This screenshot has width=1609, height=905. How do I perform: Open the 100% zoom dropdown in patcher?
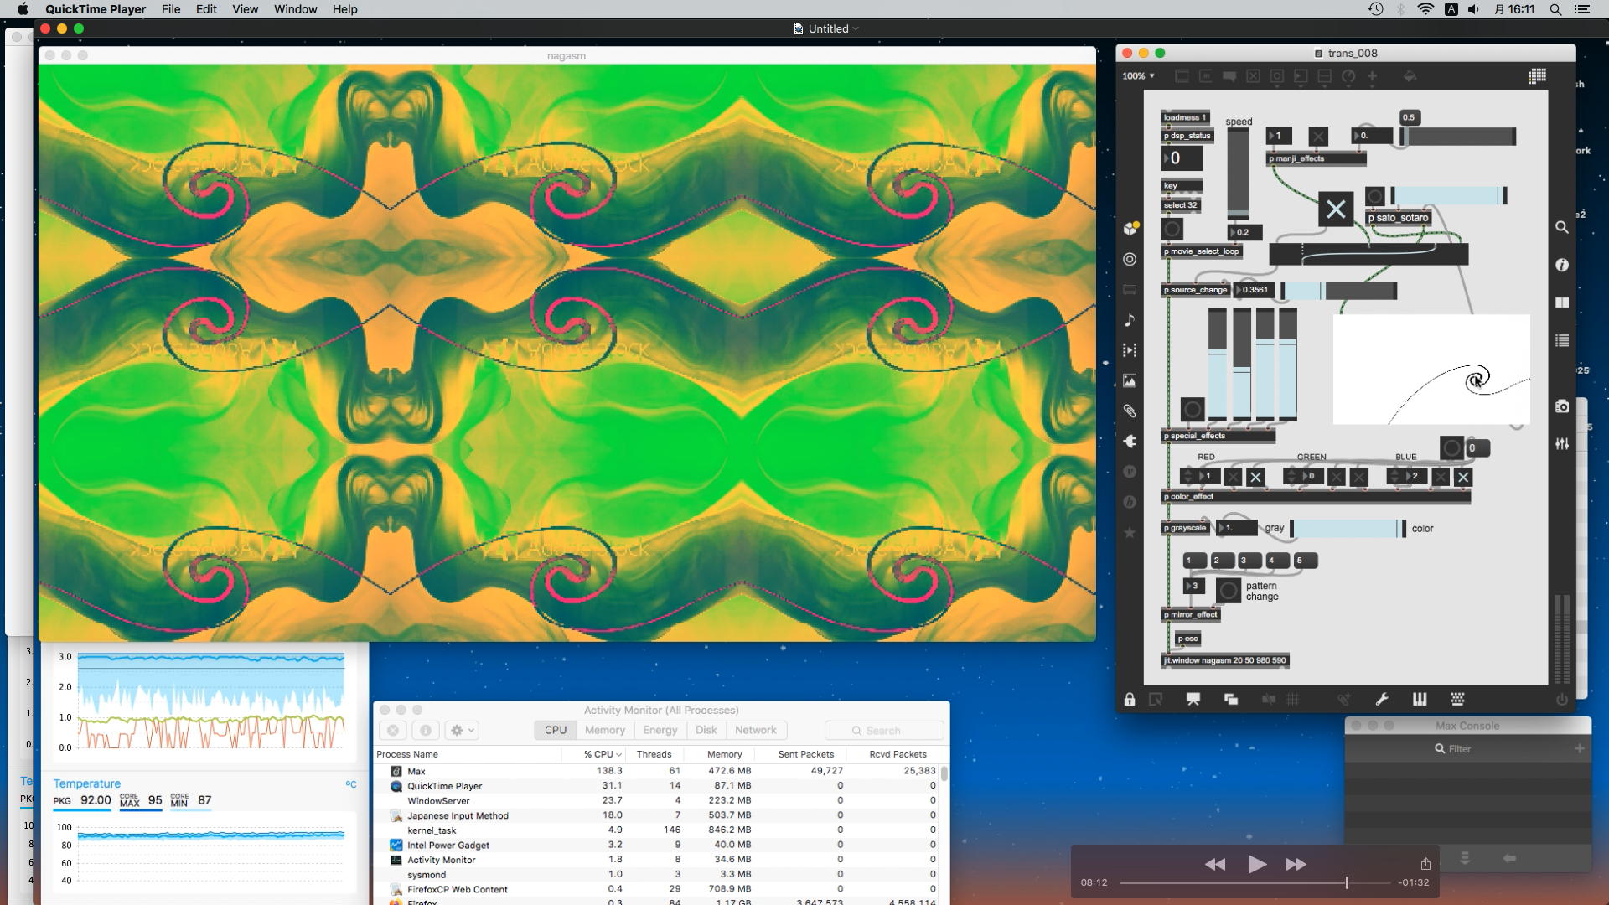tap(1139, 76)
